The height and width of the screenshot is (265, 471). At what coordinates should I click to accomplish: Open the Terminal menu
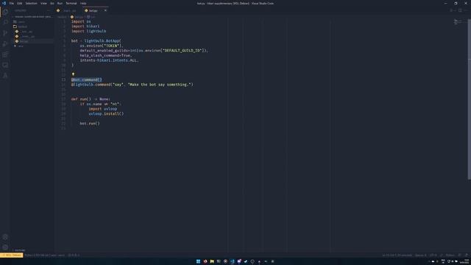coord(71,3)
